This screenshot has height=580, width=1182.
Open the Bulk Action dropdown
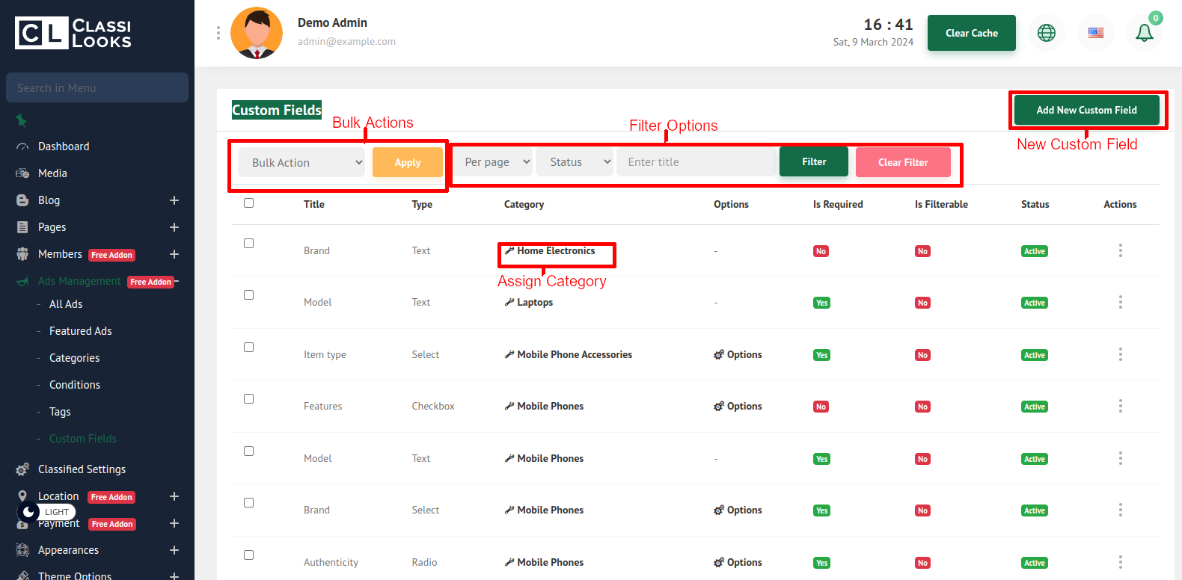click(x=301, y=162)
